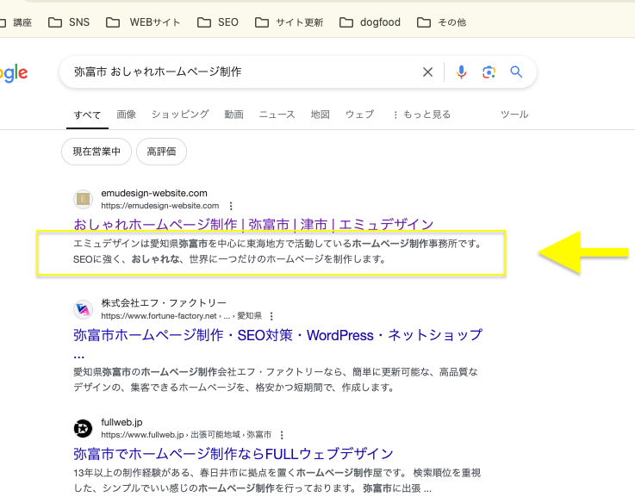Viewport: 635px width, 497px height.
Task: Click the search query input field
Action: [x=241, y=72]
